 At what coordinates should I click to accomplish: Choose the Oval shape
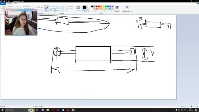point(55,7)
